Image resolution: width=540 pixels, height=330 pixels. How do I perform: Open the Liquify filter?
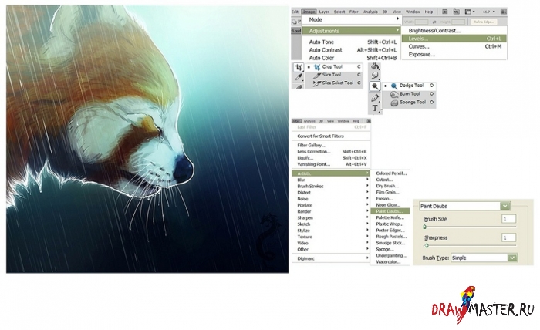331,158
